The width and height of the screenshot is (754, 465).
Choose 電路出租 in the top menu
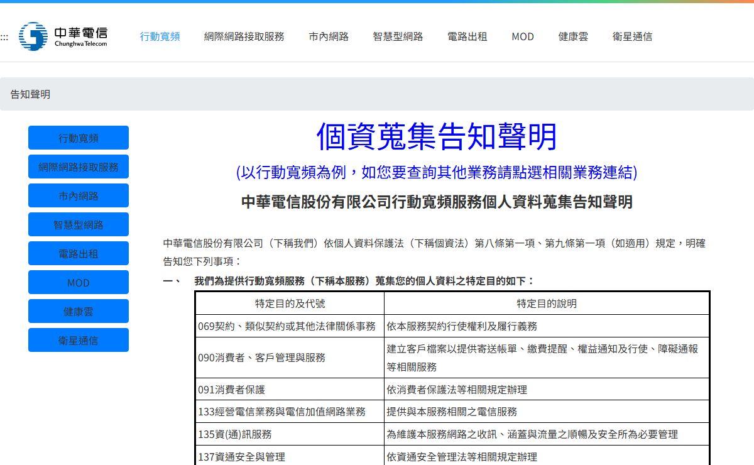[x=467, y=36]
